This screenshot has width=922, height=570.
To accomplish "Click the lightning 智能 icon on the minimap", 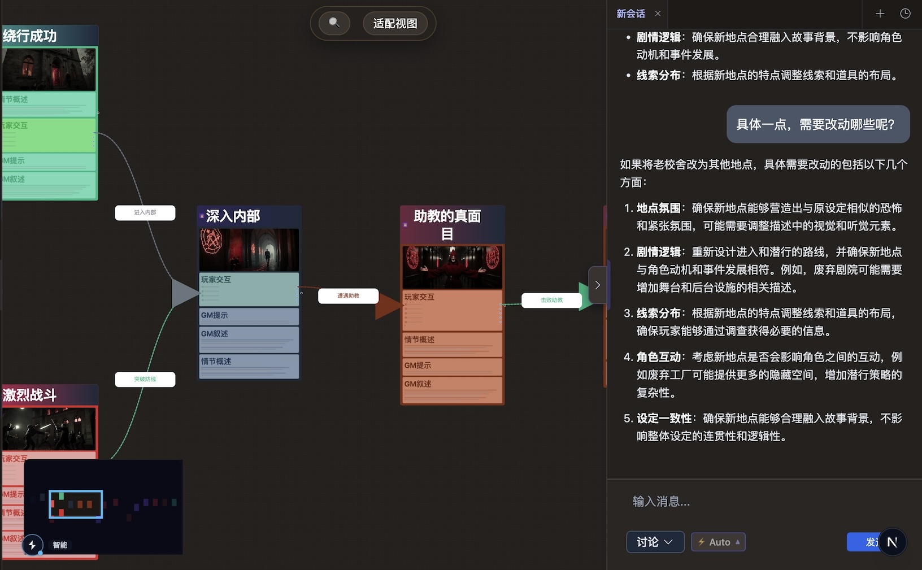I will click(32, 545).
